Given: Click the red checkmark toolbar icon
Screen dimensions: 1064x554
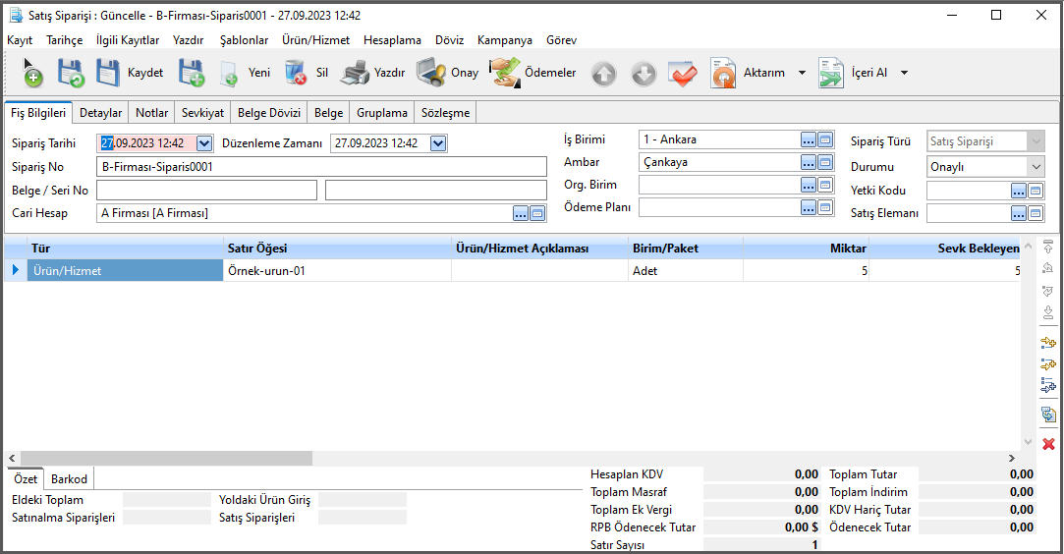Looking at the screenshot, I should click(x=682, y=74).
